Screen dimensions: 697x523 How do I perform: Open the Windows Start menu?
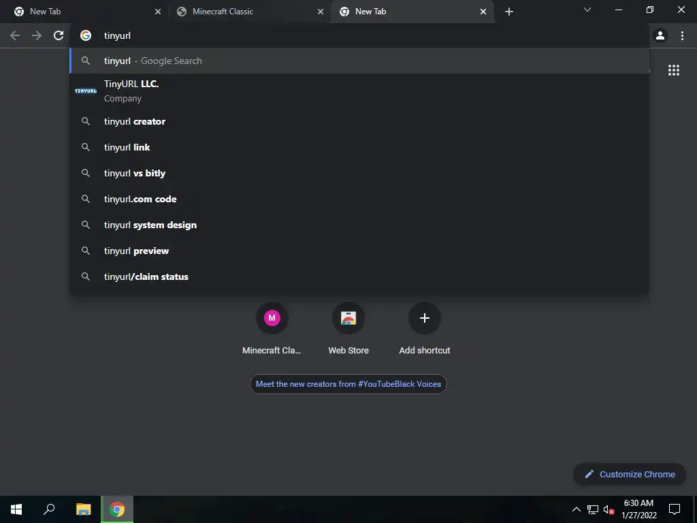(16, 509)
